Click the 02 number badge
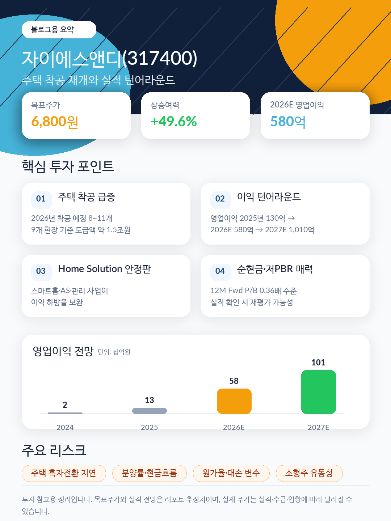The height and width of the screenshot is (521, 391). click(x=220, y=199)
